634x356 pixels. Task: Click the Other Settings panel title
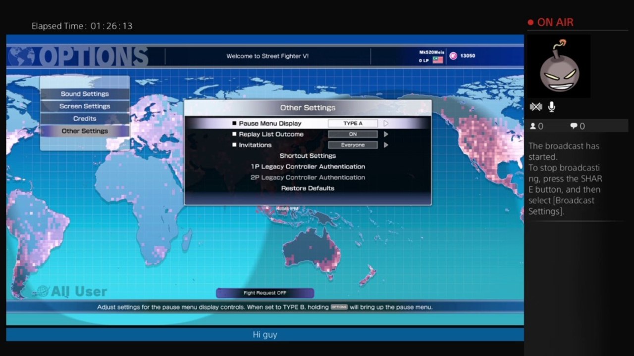[308, 108]
